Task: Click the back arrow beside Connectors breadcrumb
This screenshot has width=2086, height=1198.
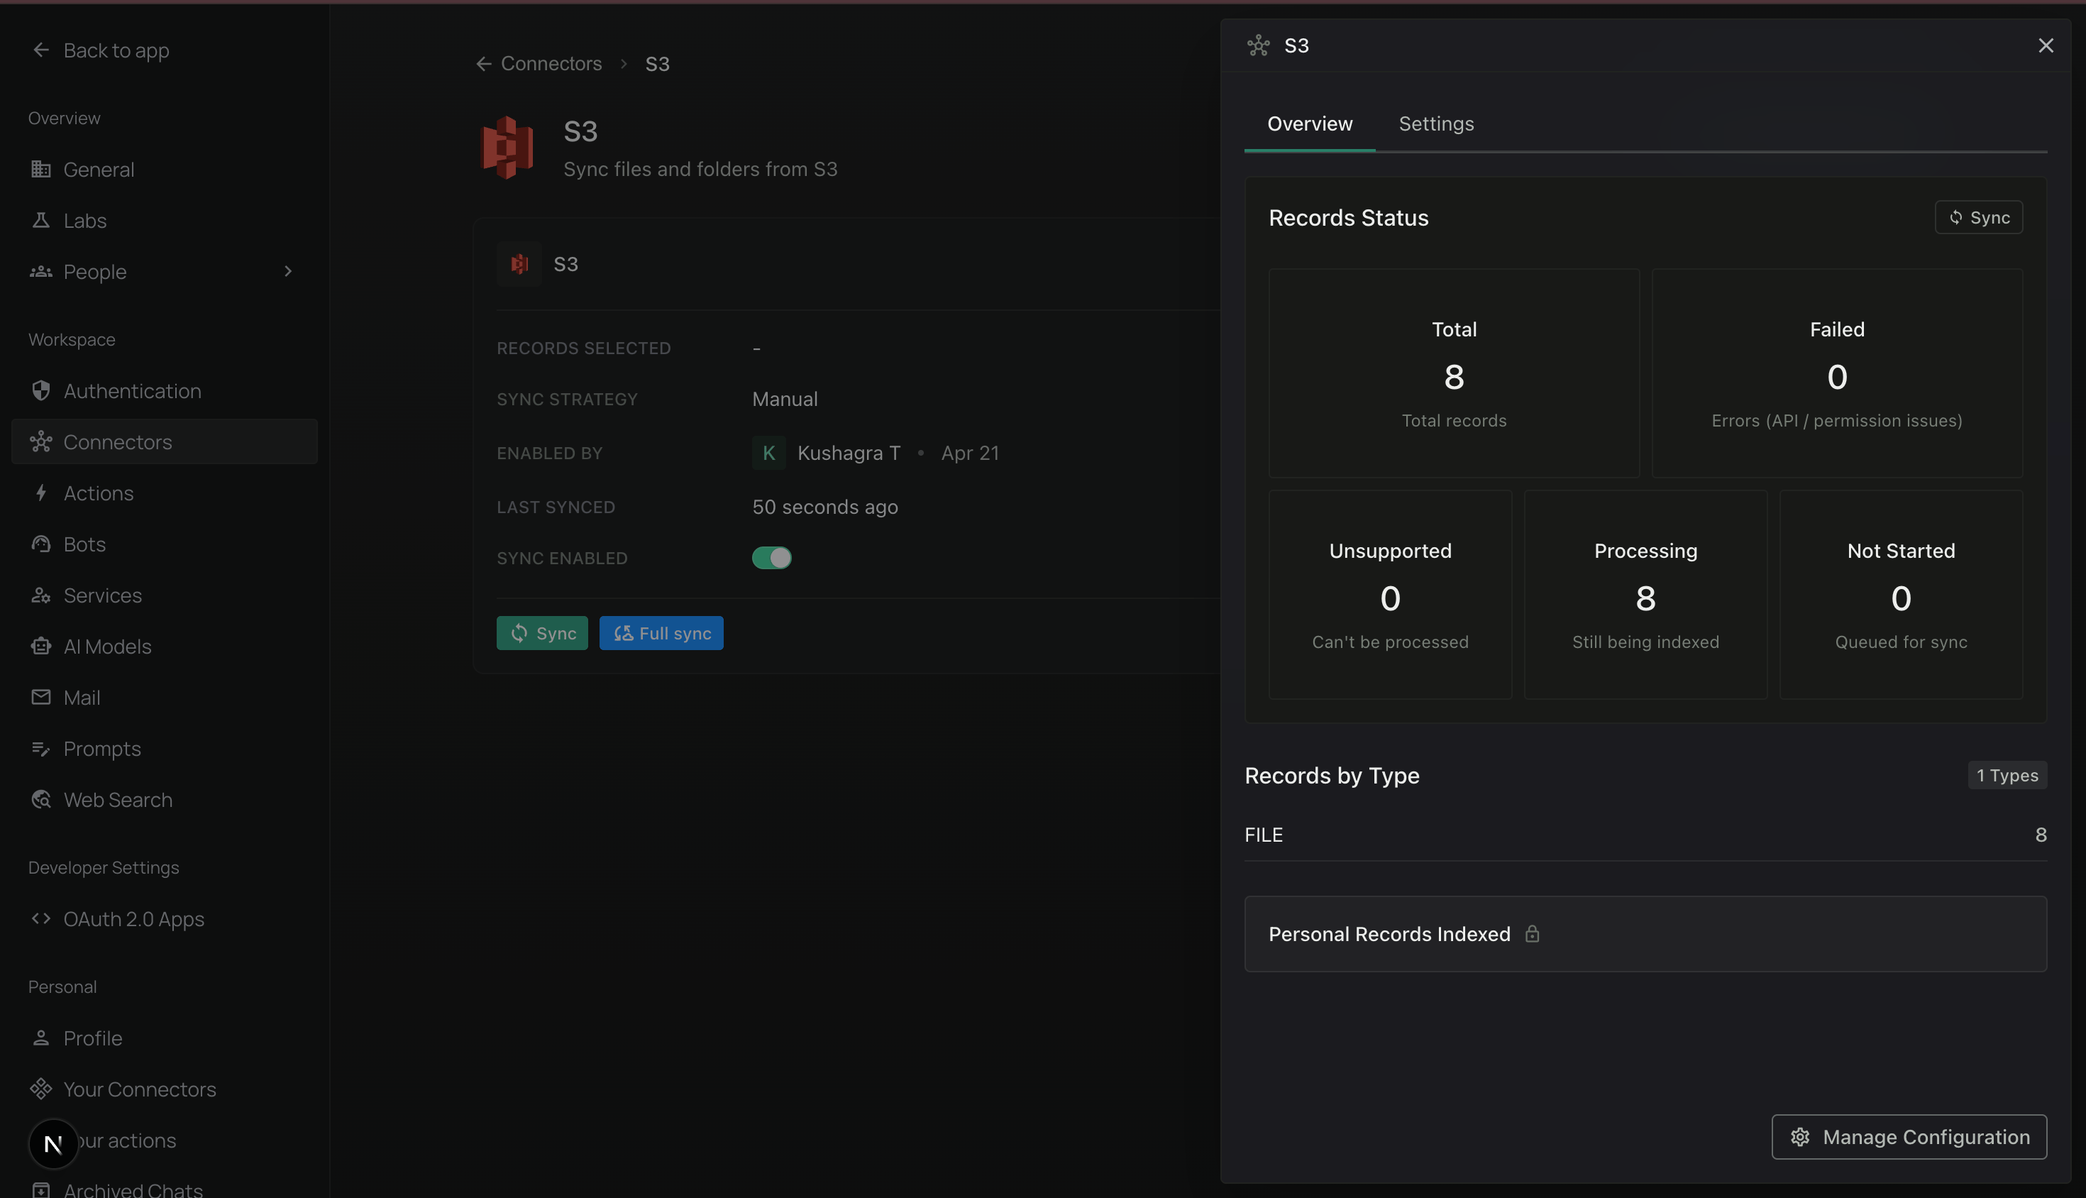Action: click(x=484, y=64)
